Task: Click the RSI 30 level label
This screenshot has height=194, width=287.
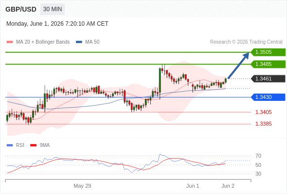Action: 258,174
